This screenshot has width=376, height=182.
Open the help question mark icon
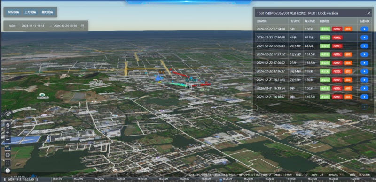(8, 170)
